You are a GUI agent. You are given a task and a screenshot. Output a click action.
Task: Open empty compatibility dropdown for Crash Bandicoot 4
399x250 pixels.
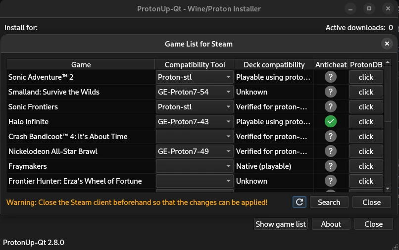click(x=195, y=137)
